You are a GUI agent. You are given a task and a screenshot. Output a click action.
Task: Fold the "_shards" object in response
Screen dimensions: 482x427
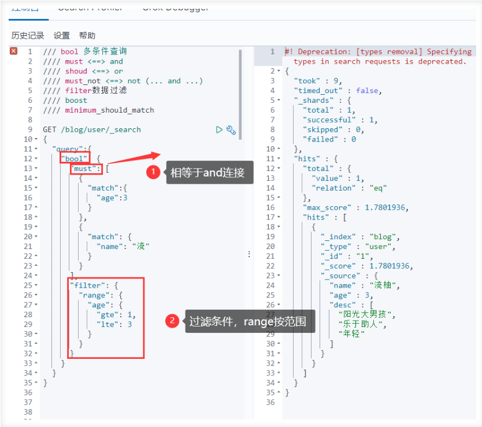(279, 100)
